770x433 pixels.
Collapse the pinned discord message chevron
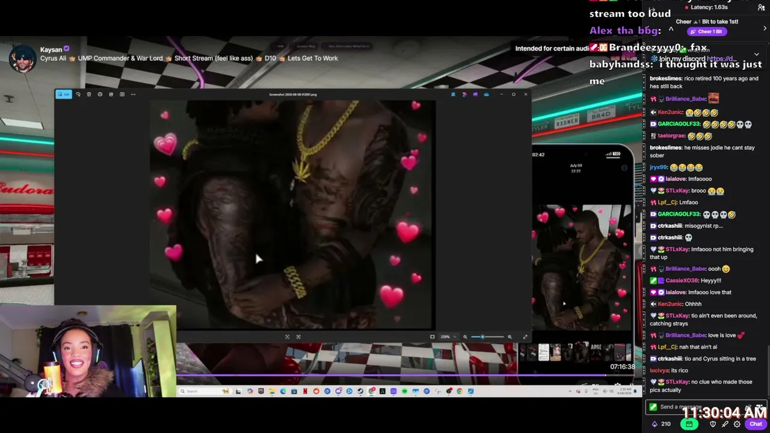click(757, 54)
